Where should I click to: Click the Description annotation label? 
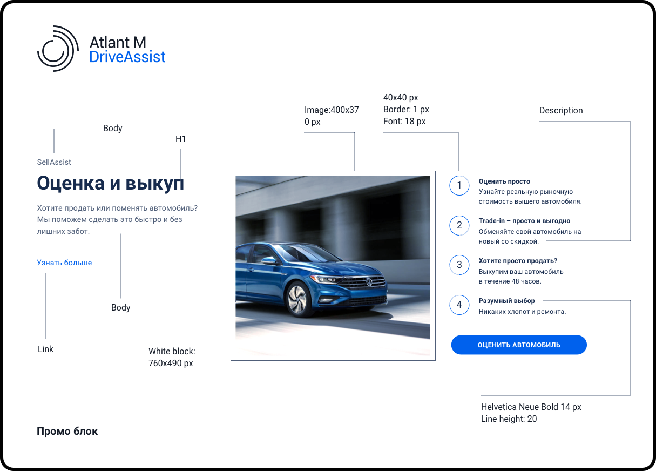click(561, 110)
